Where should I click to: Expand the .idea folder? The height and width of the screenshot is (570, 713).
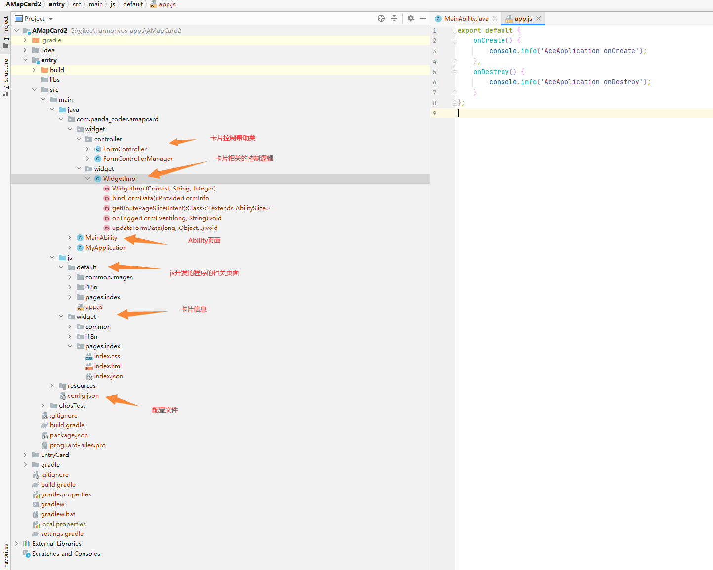[x=25, y=50]
